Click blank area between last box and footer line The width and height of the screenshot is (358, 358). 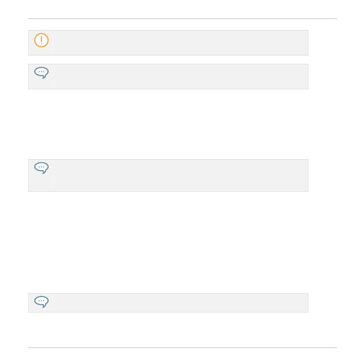click(x=168, y=330)
